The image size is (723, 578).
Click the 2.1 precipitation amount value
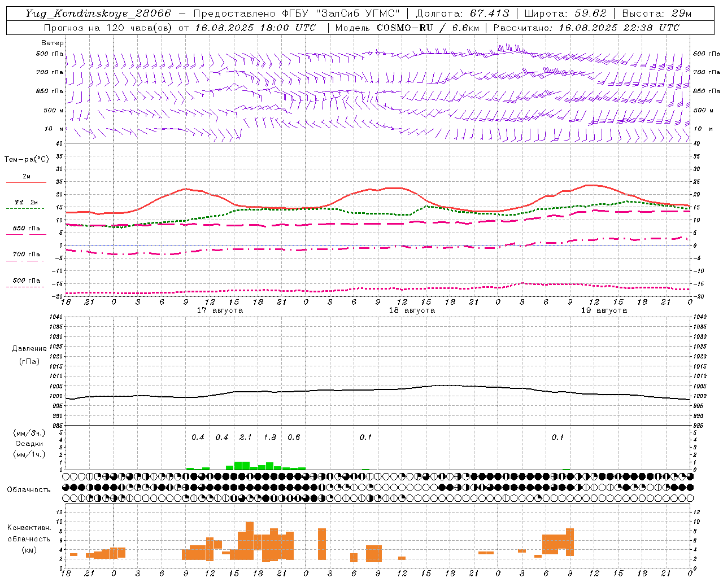pos(246,437)
